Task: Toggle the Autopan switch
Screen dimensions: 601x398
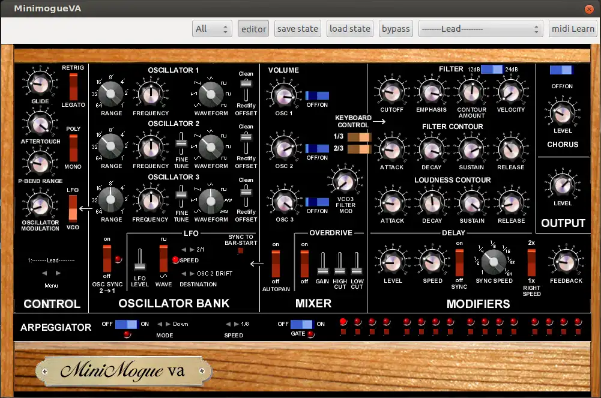Action: click(276, 264)
